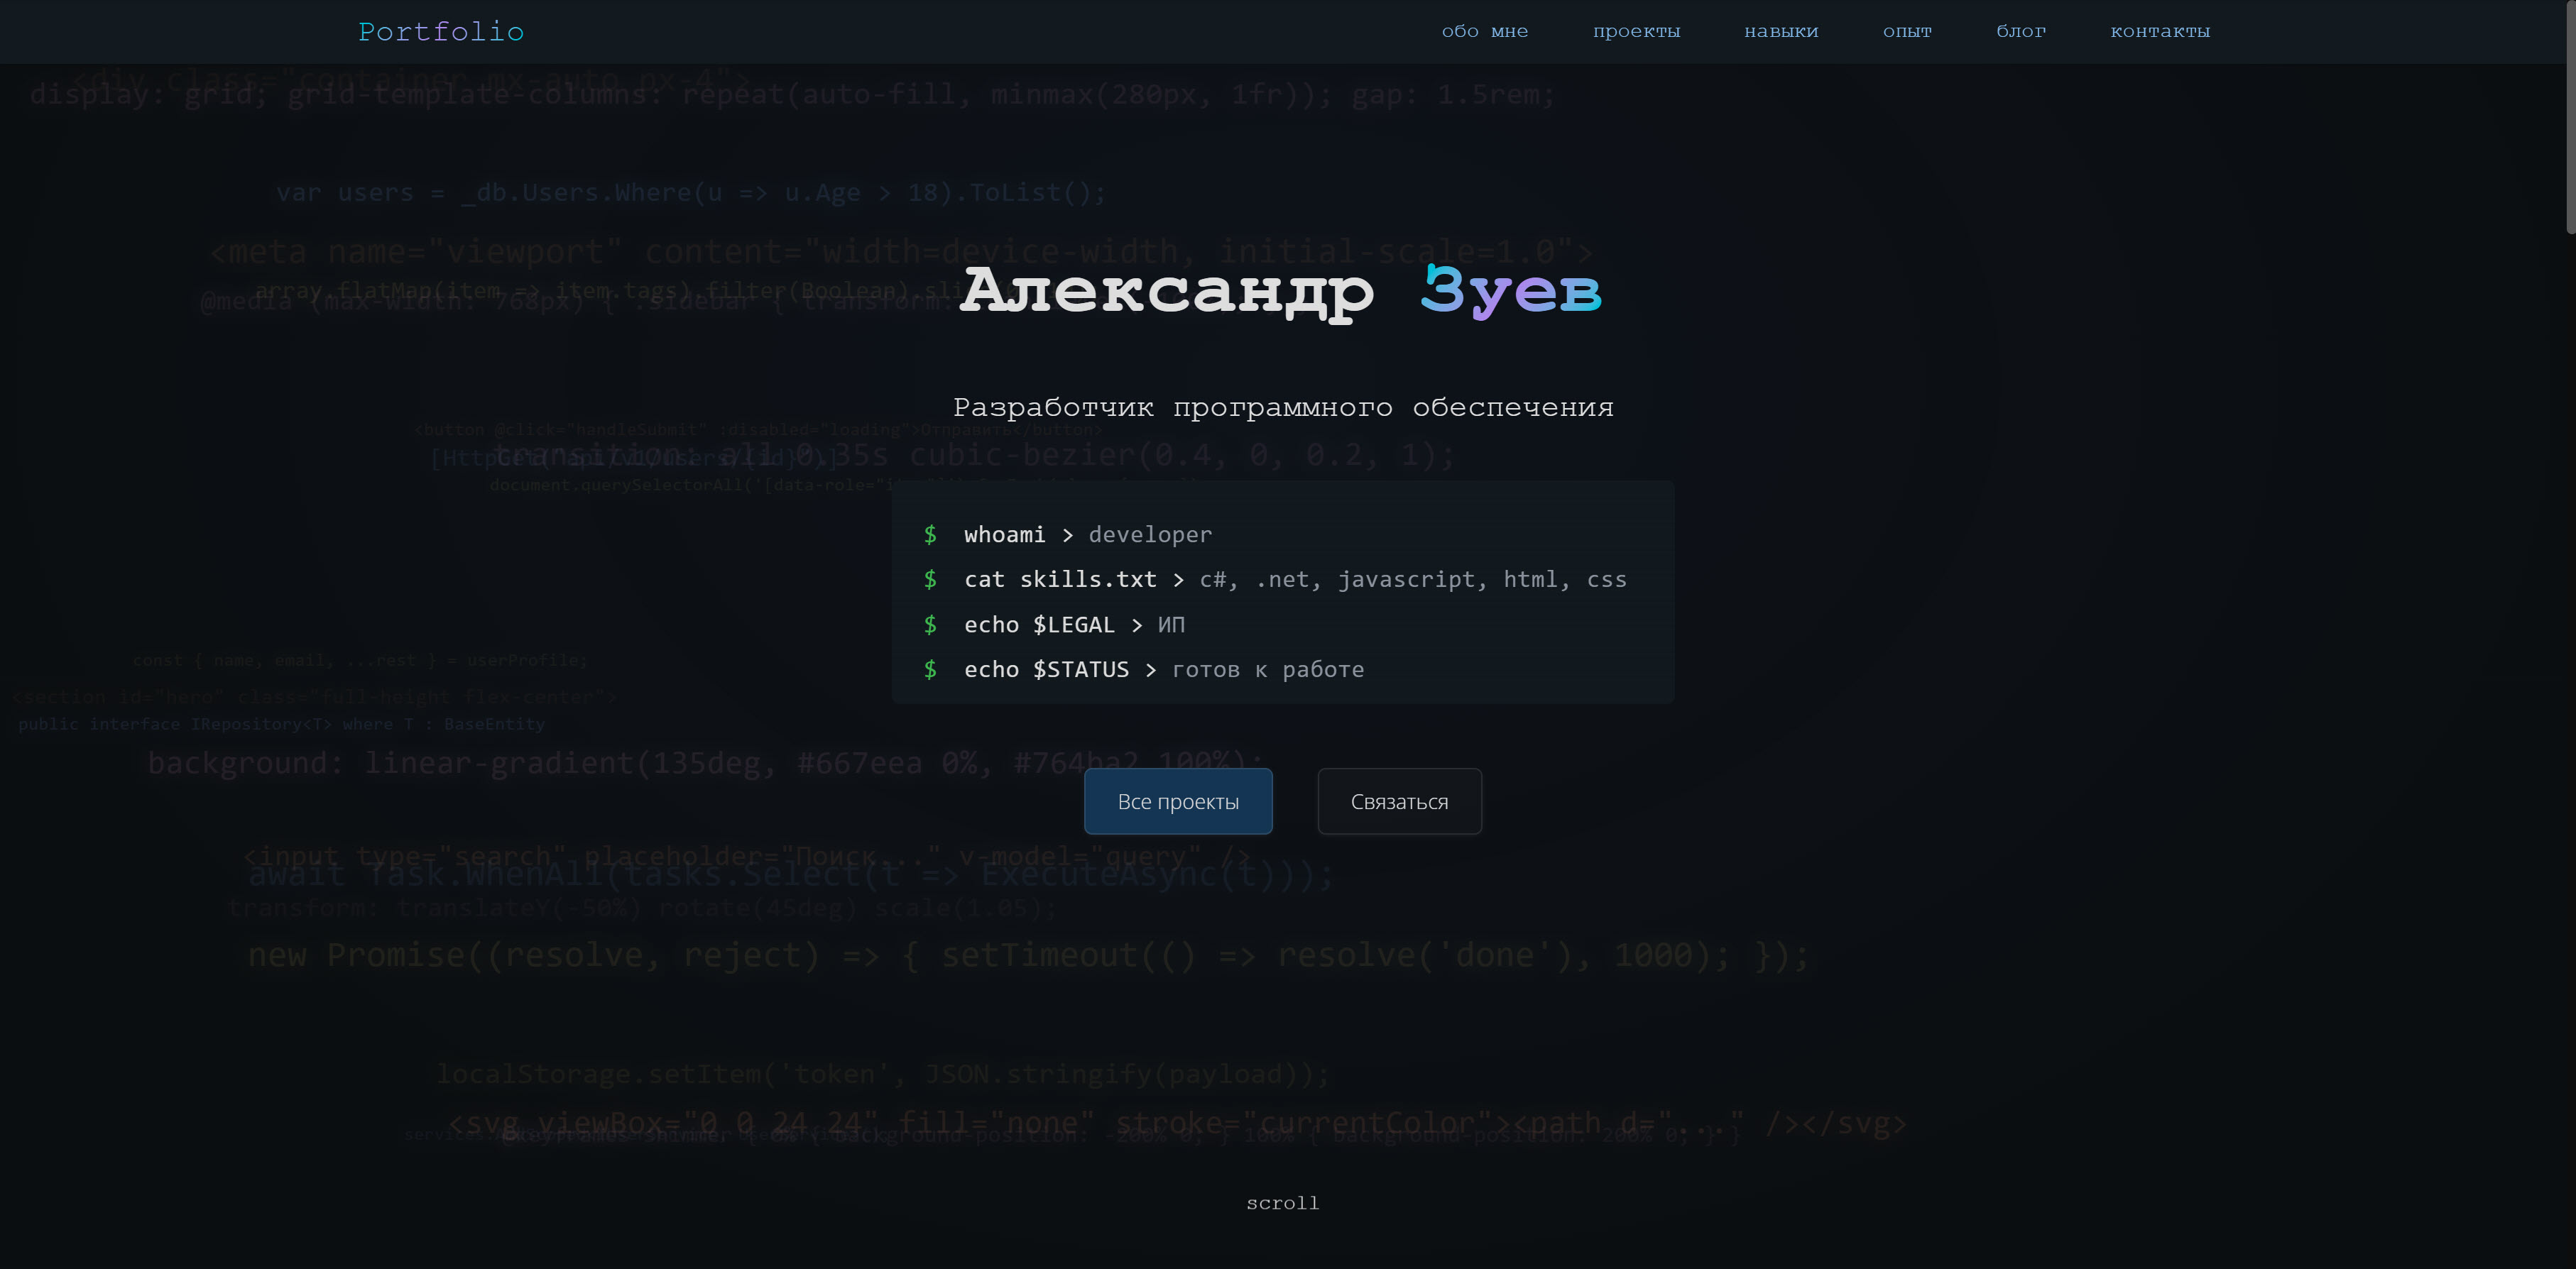Image resolution: width=2576 pixels, height=1269 pixels.
Task: Jump to 'контакты' section
Action: point(2160,32)
